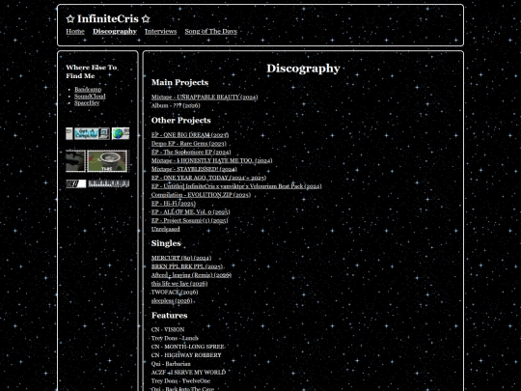Visit the SoundCloud profile link
This screenshot has height=391, width=521.
coord(90,97)
